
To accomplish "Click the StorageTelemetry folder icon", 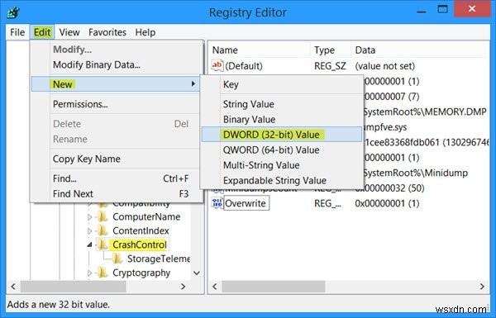I will tap(117, 259).
